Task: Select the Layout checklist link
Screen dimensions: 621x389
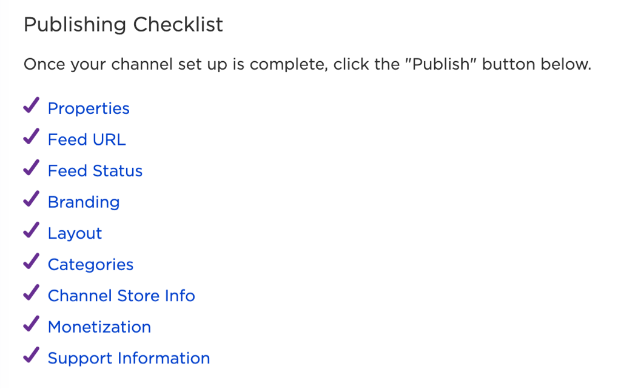Action: point(75,233)
